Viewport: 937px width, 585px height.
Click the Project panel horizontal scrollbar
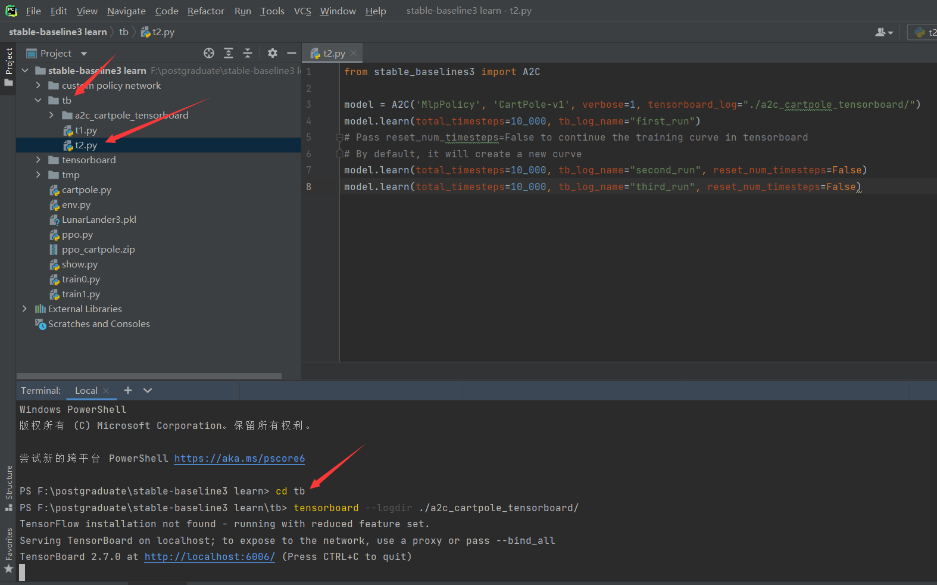click(x=149, y=376)
